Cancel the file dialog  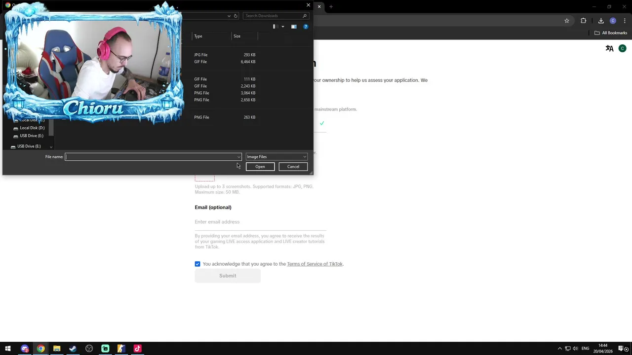tap(293, 167)
